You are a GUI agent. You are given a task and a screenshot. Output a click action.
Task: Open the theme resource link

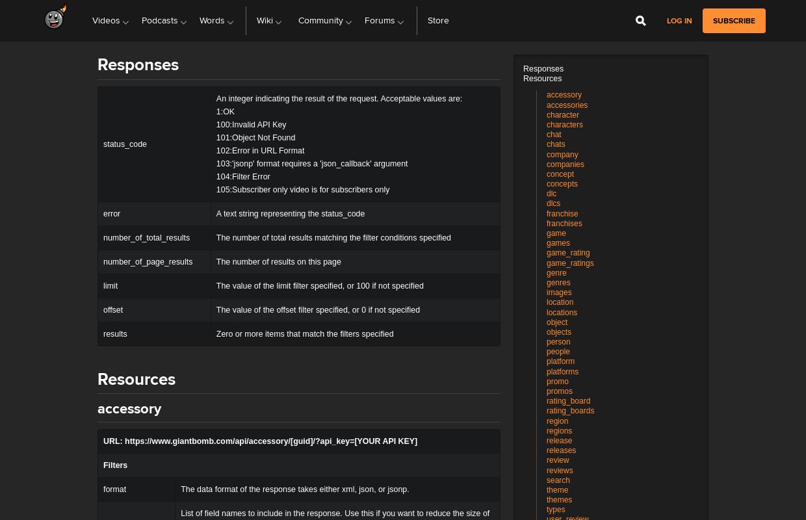pyautogui.click(x=557, y=490)
